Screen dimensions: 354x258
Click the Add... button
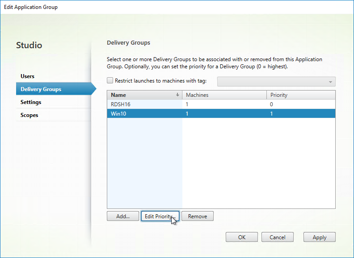click(x=123, y=216)
